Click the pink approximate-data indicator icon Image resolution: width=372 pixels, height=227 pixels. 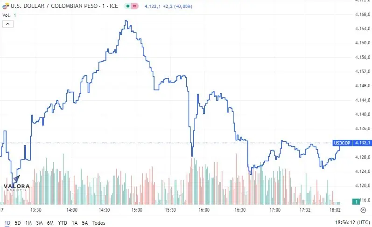pyautogui.click(x=134, y=6)
